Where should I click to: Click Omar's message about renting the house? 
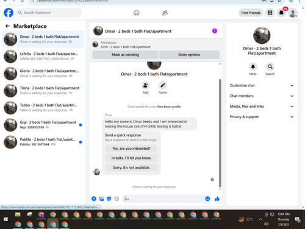tap(149, 124)
